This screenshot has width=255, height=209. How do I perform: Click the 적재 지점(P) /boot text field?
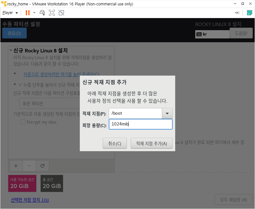click(135, 113)
